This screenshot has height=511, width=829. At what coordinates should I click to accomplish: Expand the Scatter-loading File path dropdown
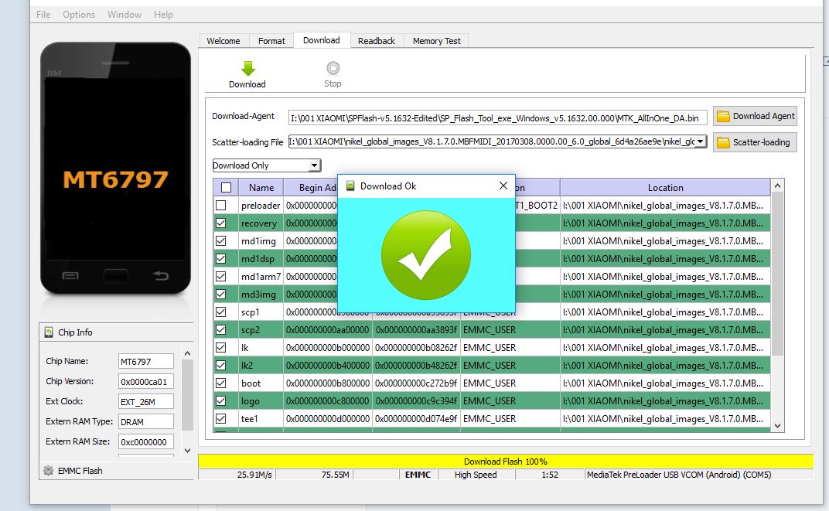(x=701, y=141)
